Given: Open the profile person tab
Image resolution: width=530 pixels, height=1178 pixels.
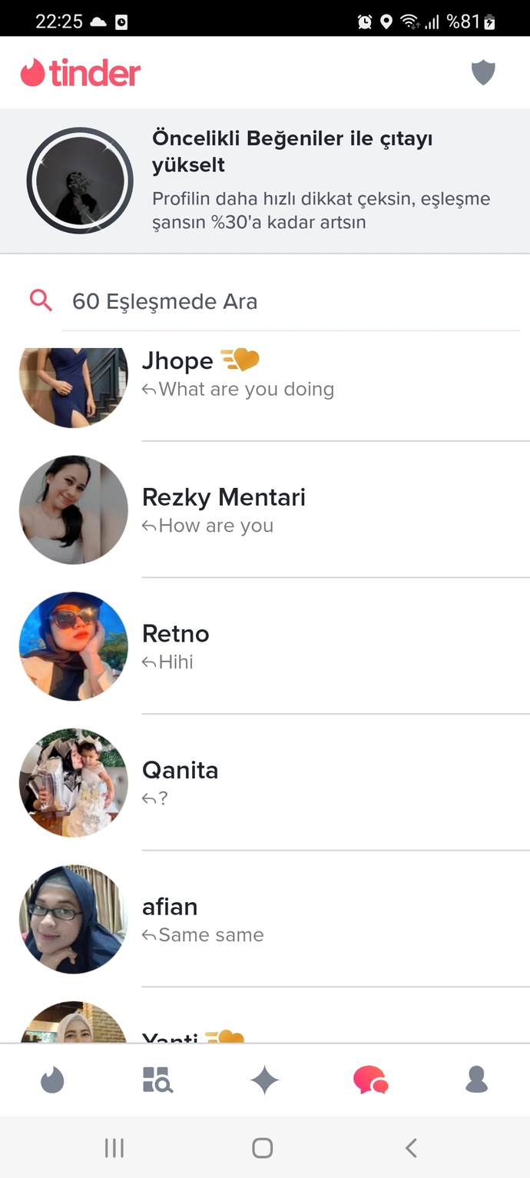Looking at the screenshot, I should [x=477, y=1080].
